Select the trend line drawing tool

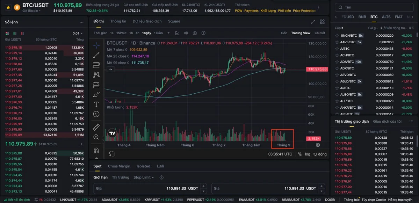(96, 55)
